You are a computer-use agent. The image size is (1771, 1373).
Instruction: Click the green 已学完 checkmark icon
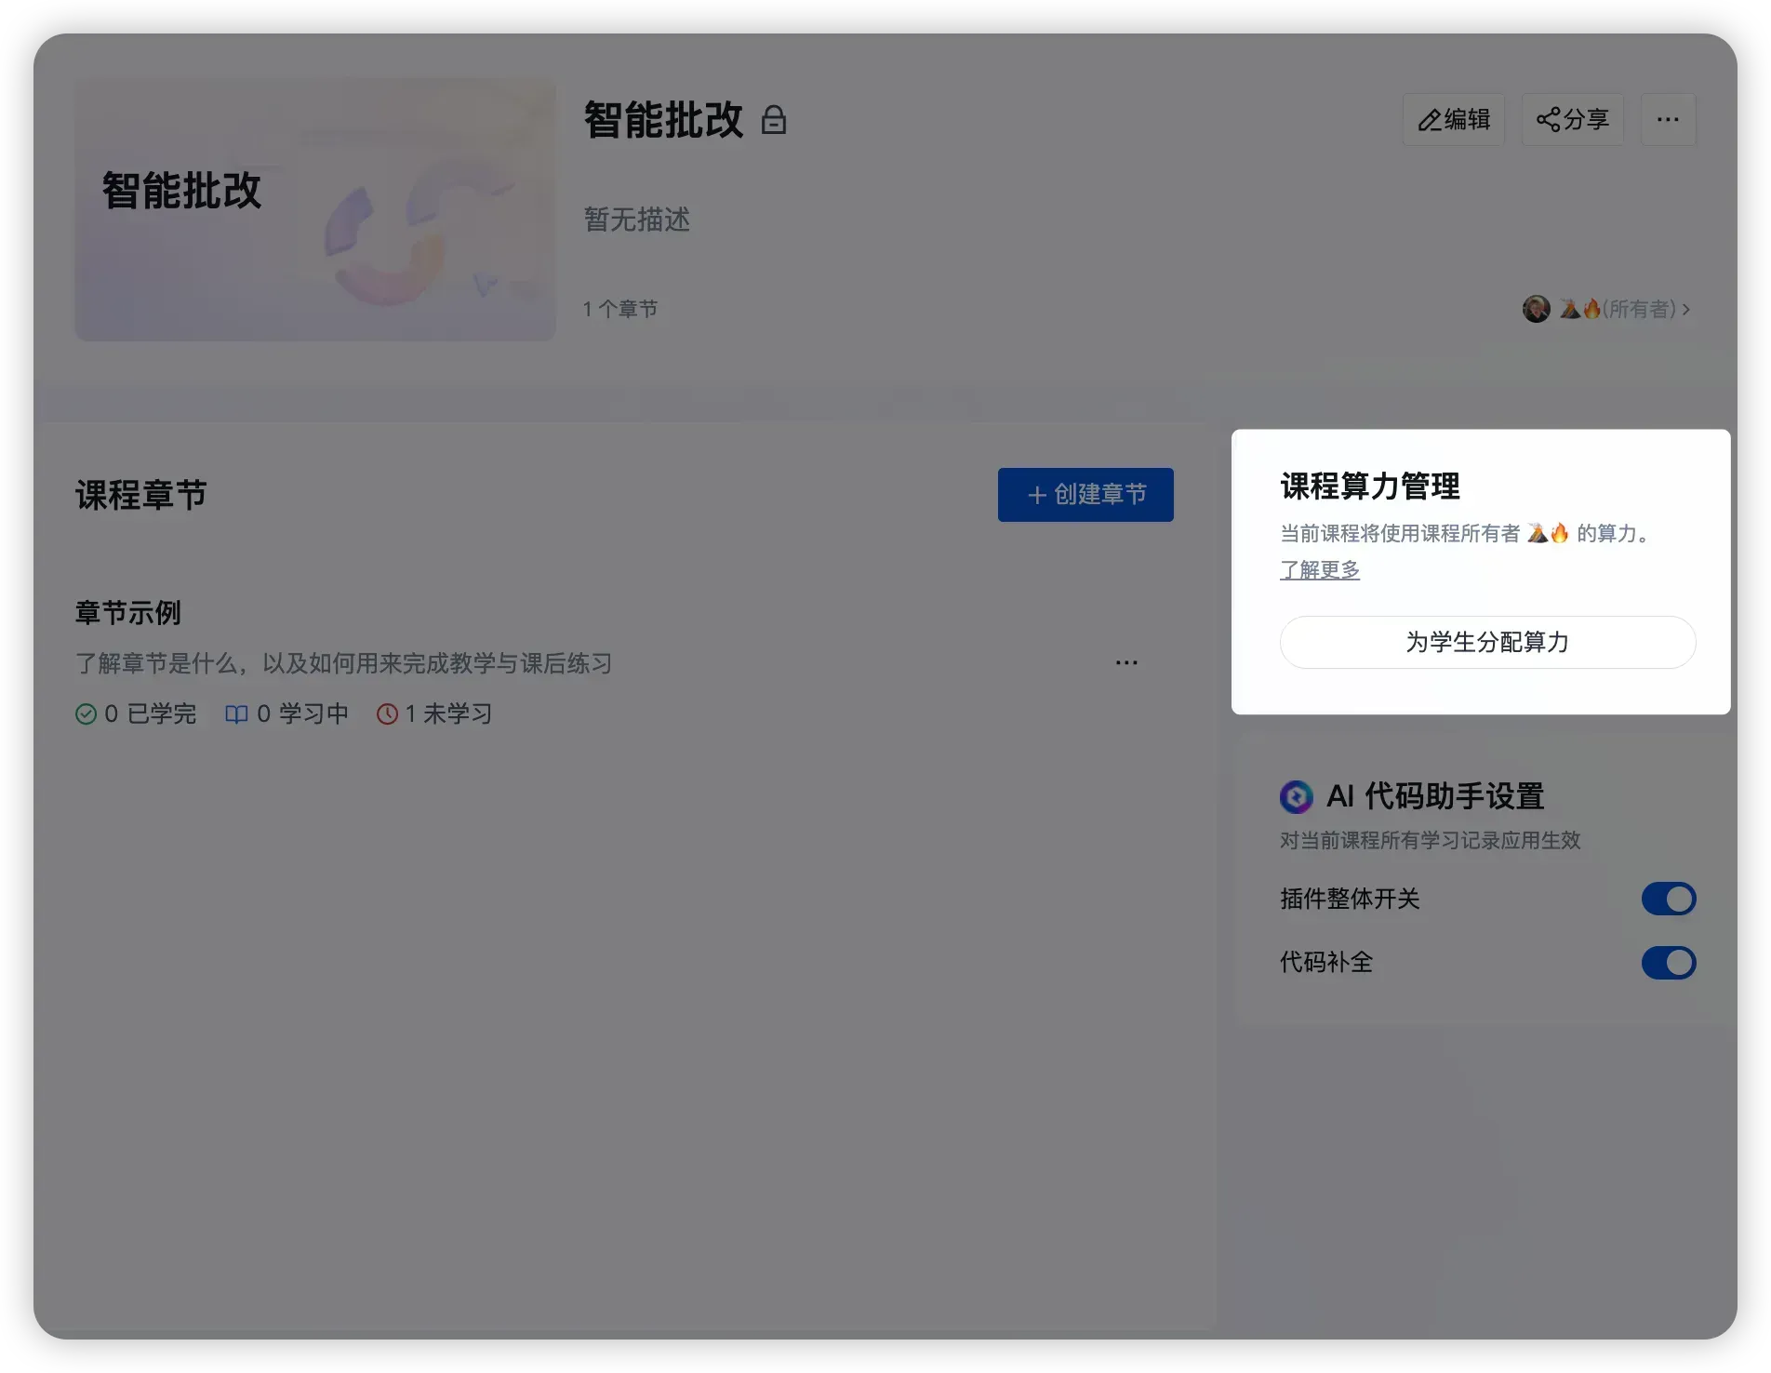pos(86,714)
